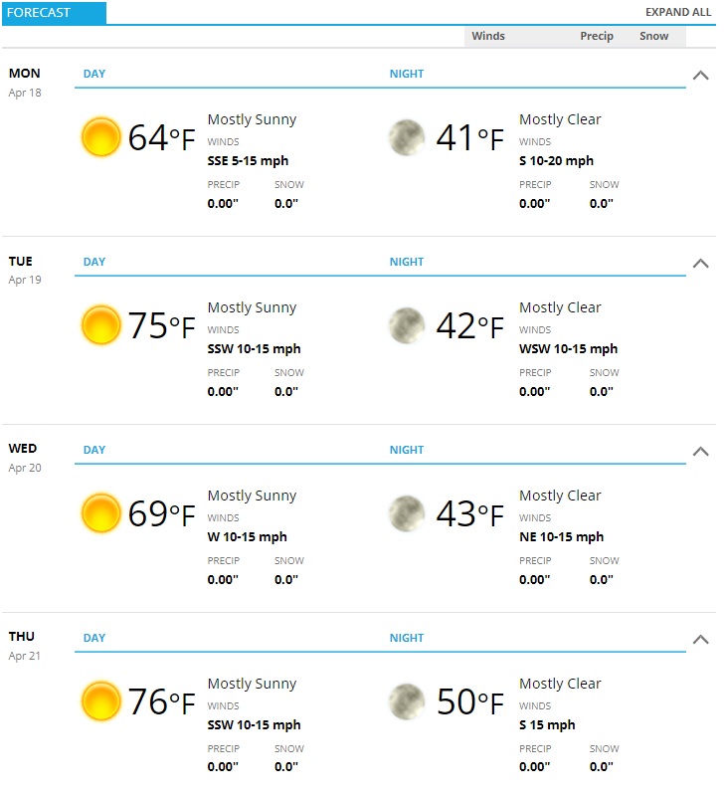This screenshot has height=797, width=724.
Task: Collapse the Wednesday Apr 20 forecast chevron
Action: pyautogui.click(x=700, y=452)
